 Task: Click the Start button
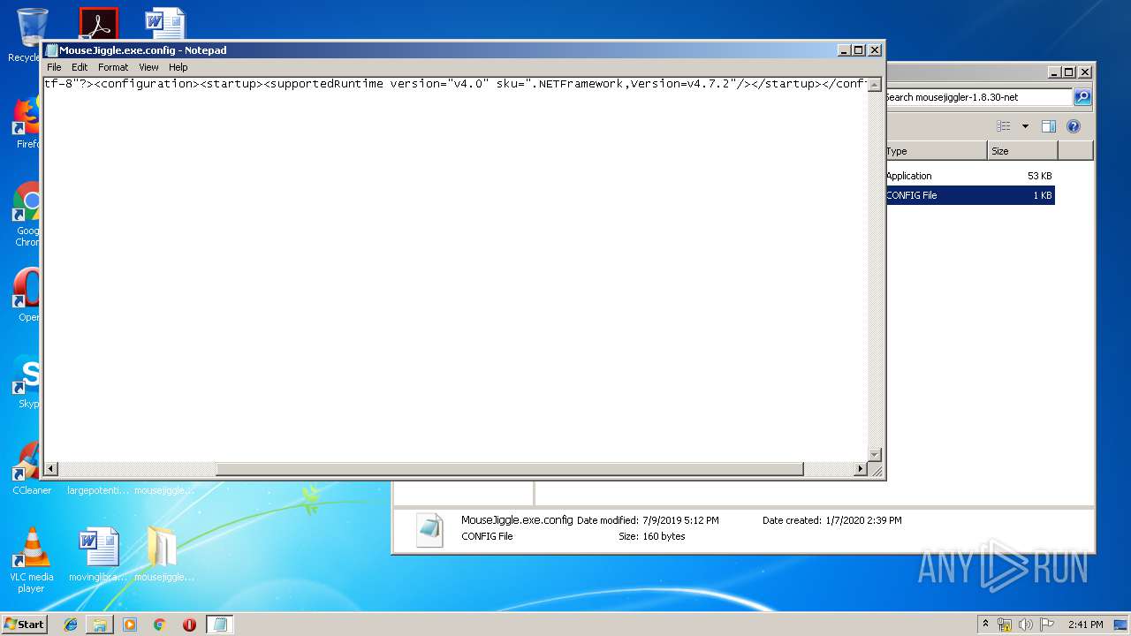pos(24,624)
